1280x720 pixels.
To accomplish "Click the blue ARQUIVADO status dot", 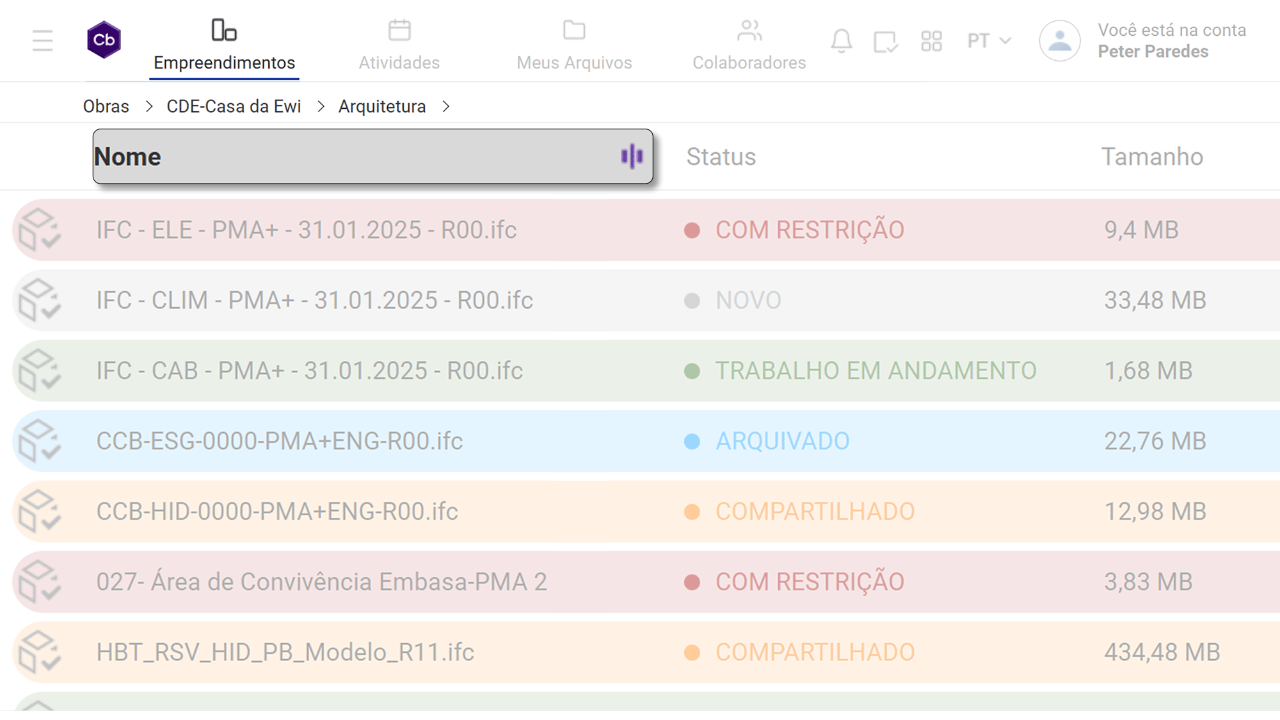I will coord(692,441).
